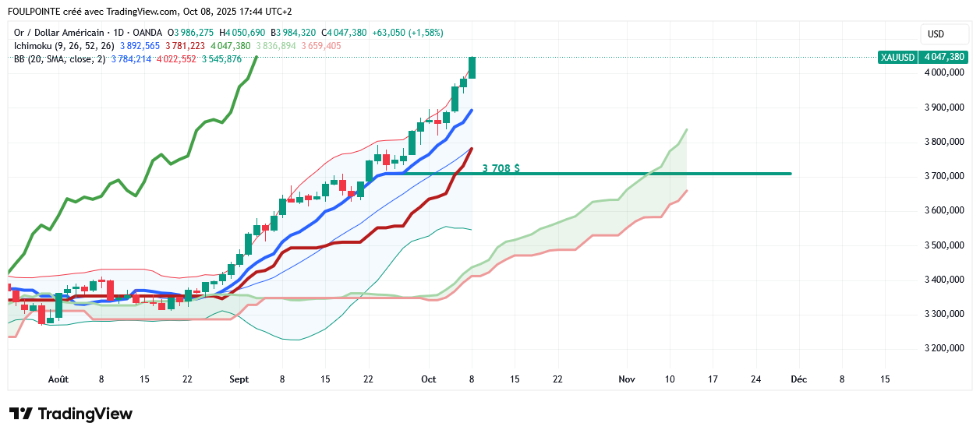Click the Déc label on the time axis
The width and height of the screenshot is (980, 437).
[798, 379]
